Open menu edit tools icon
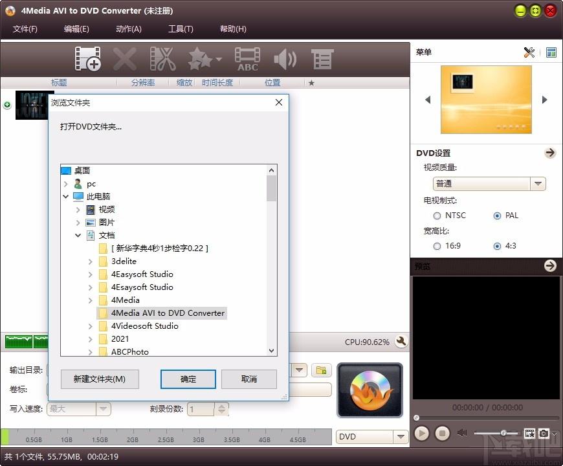Image resolution: width=563 pixels, height=466 pixels. (x=529, y=52)
